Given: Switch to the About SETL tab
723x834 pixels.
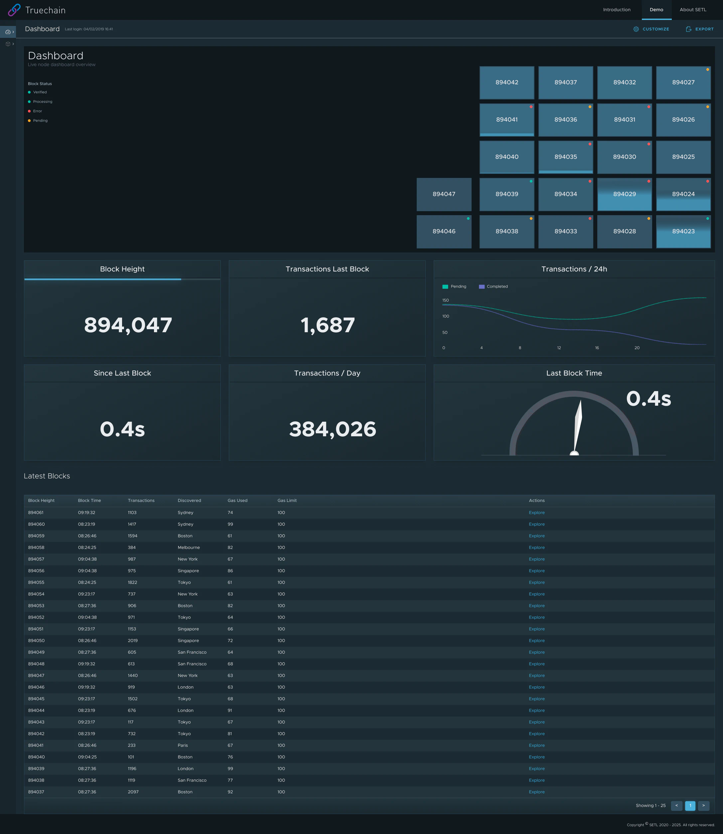Looking at the screenshot, I should [692, 10].
